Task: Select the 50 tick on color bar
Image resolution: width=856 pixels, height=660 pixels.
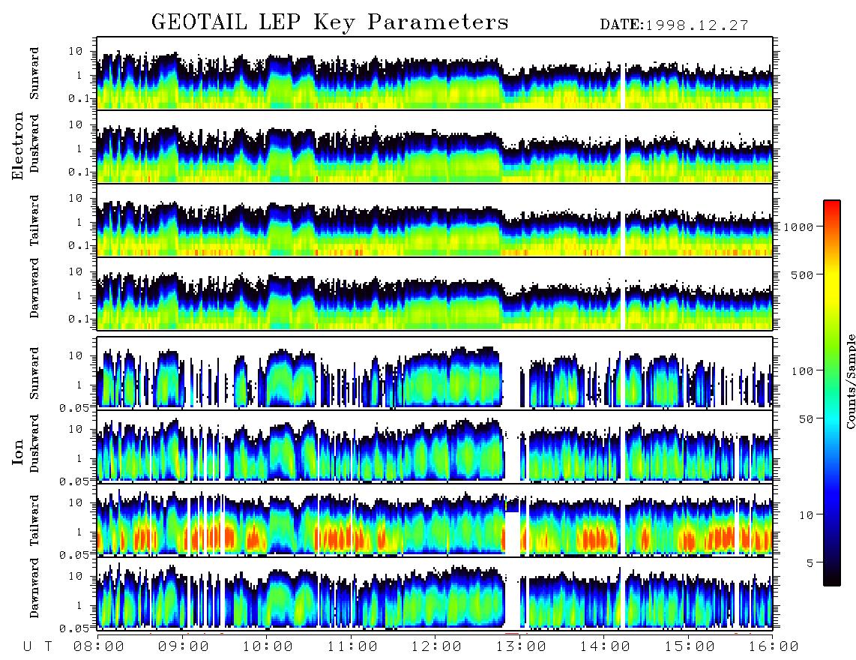Action: [x=805, y=419]
